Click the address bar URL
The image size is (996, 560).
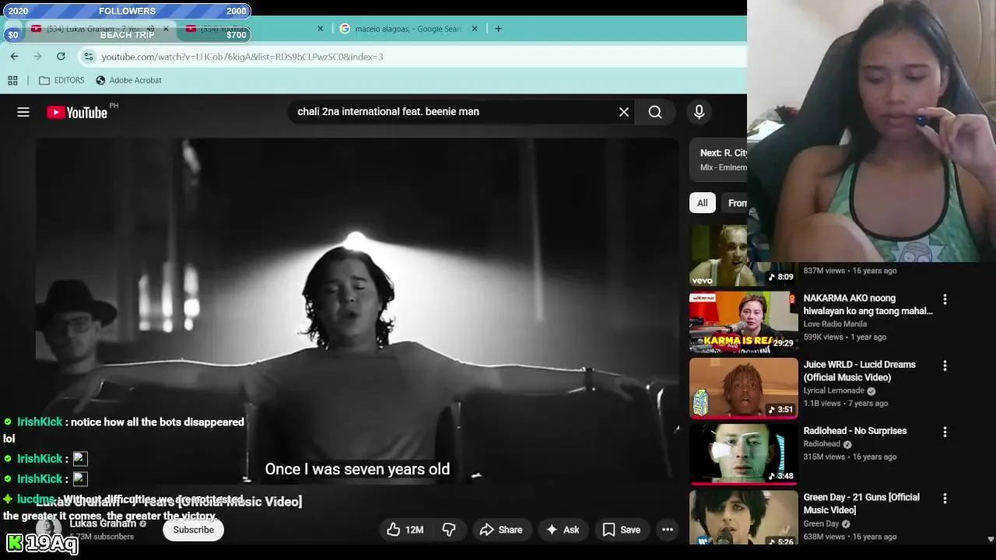(242, 57)
